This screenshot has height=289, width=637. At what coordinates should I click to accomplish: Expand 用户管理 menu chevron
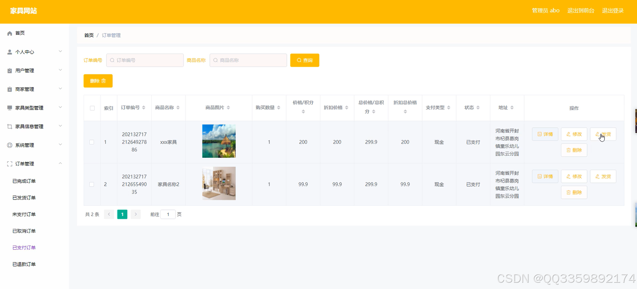60,70
